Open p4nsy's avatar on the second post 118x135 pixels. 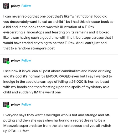(x=6, y=61)
